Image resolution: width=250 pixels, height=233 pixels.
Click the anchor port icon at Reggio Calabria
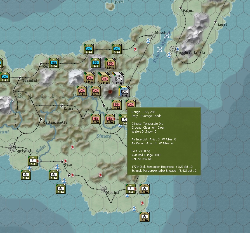[x=169, y=55]
